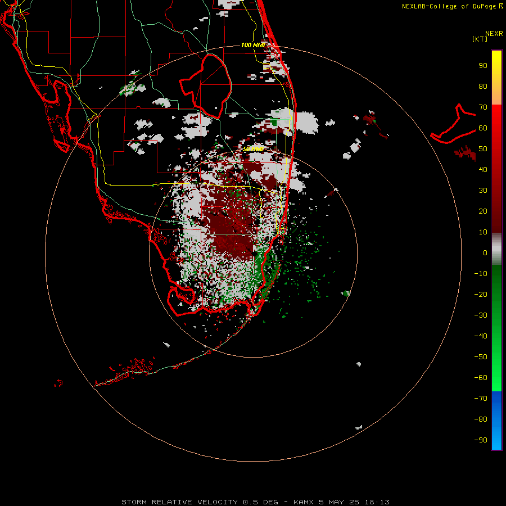Click the positive 70 scale label
The height and width of the screenshot is (506, 506).
[483, 107]
